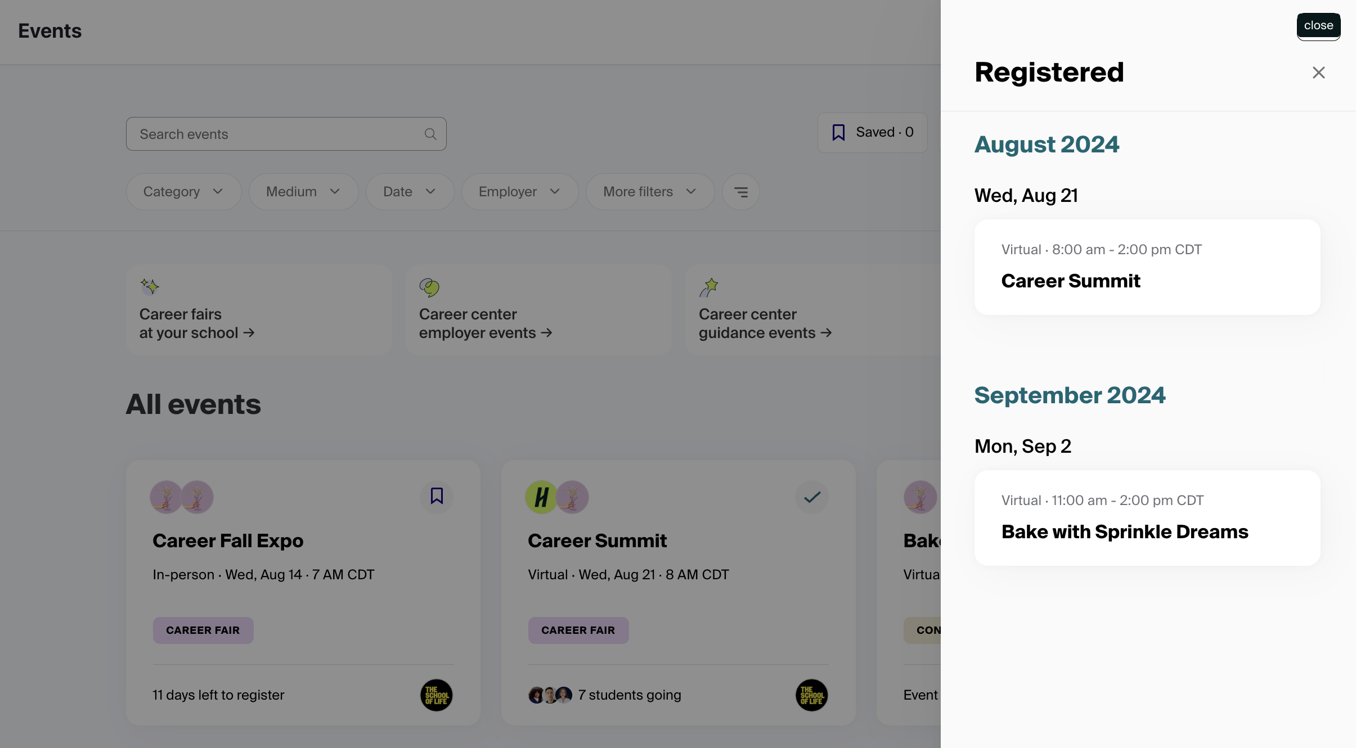Image resolution: width=1356 pixels, height=748 pixels.
Task: Click the close button at the top right
Action: [1318, 25]
